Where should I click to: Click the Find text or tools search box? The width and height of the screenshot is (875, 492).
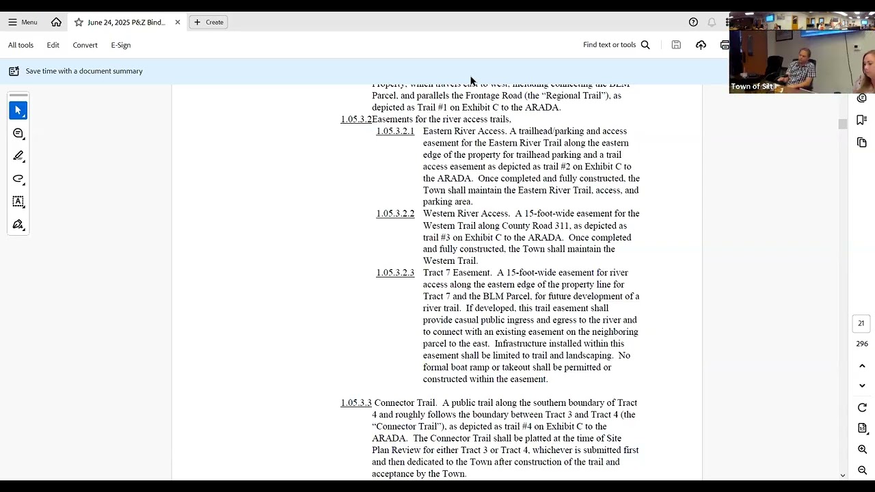click(x=616, y=45)
